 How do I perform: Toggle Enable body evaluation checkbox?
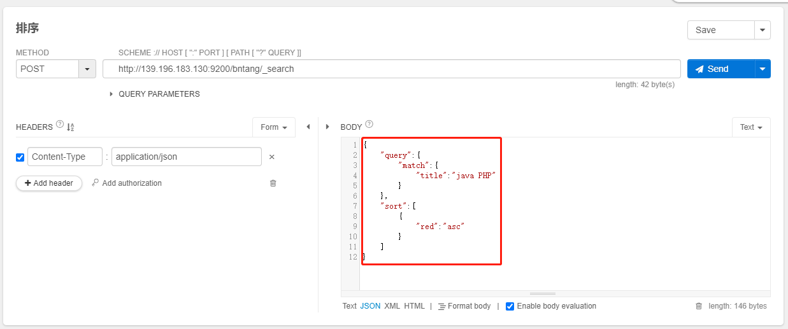coord(510,306)
